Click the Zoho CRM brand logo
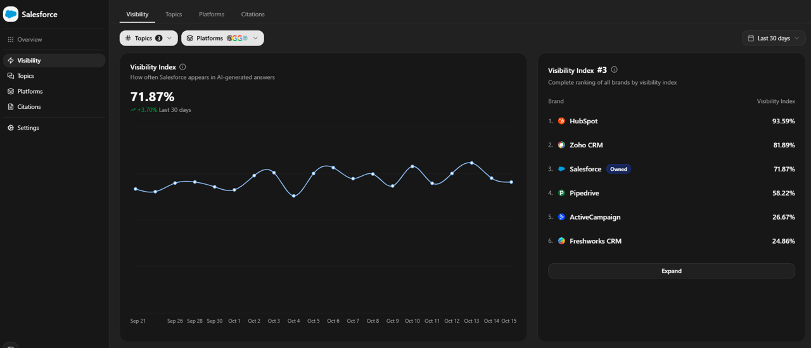Image resolution: width=811 pixels, height=348 pixels. (x=561, y=145)
